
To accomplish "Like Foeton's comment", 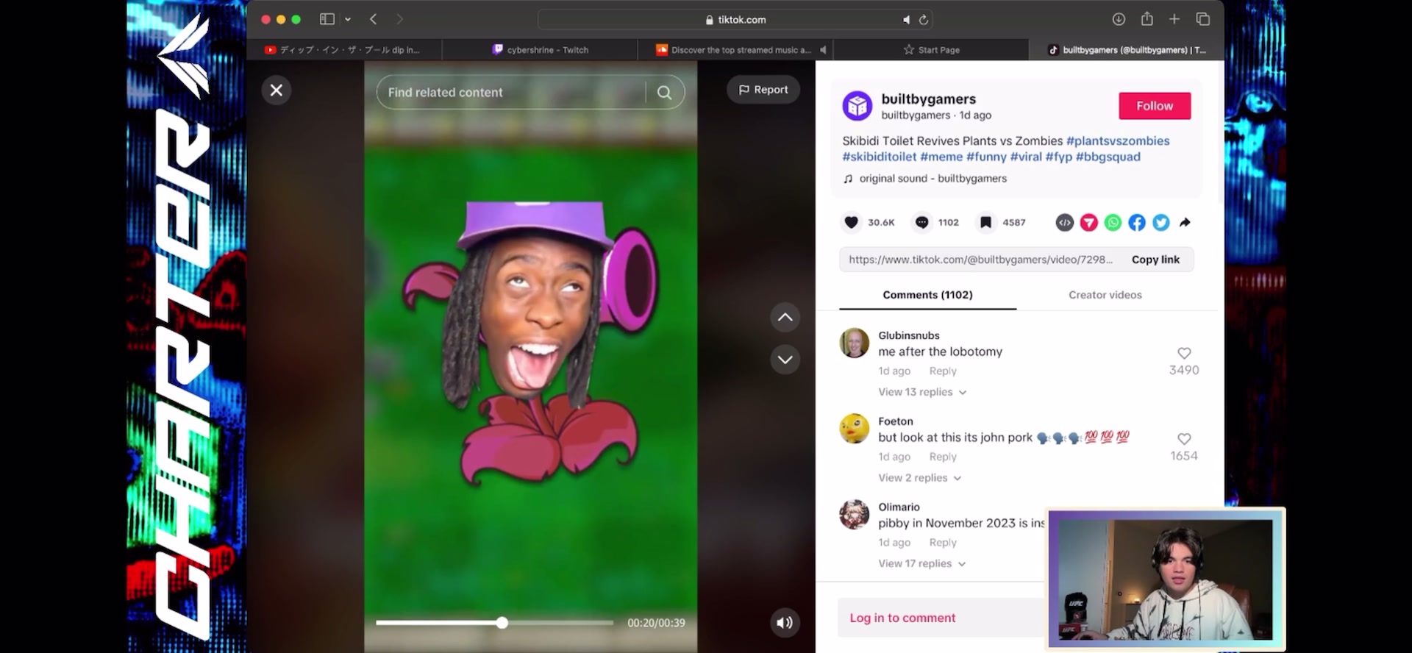I will (1184, 439).
